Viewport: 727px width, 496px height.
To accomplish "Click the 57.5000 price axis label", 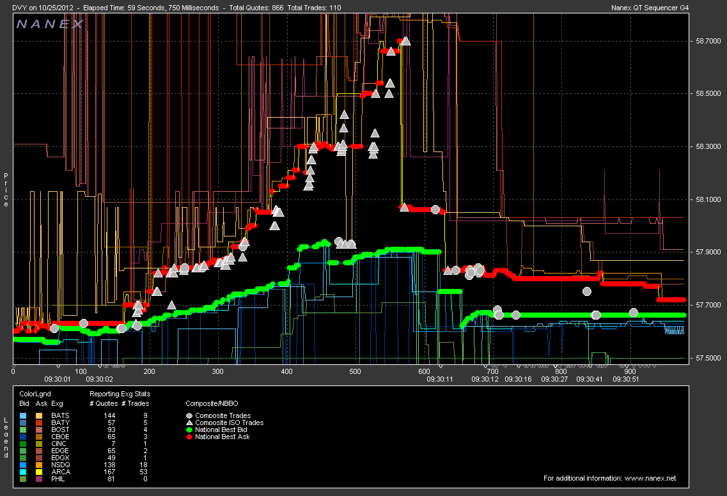I will point(708,359).
